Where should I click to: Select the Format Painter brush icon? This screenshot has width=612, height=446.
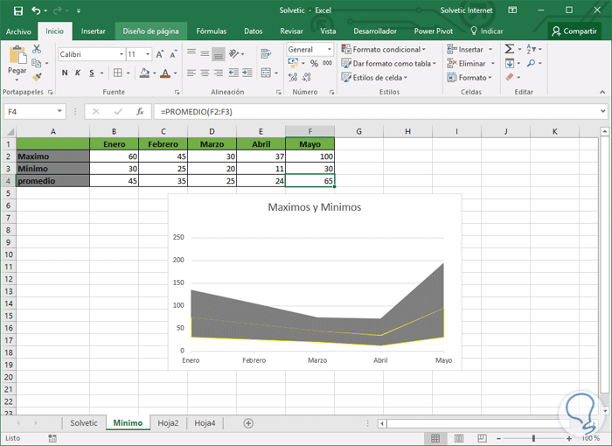(x=37, y=77)
